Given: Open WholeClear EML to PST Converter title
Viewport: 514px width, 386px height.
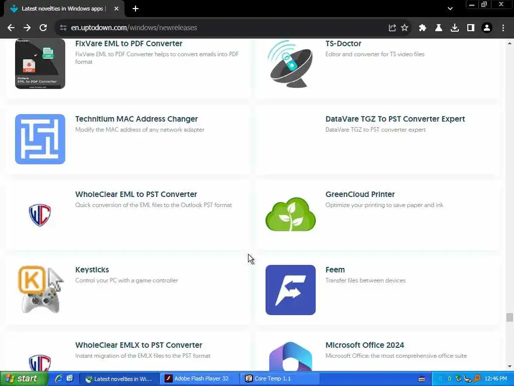Looking at the screenshot, I should pyautogui.click(x=136, y=195).
